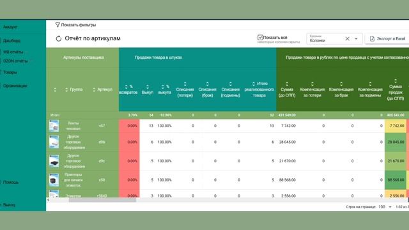
Task: Click Экспорт в Excel button
Action: coord(387,38)
